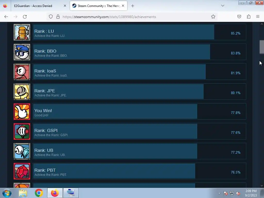264x198 pixels.
Task: Bookmark this page with the star icon
Action: [213, 17]
